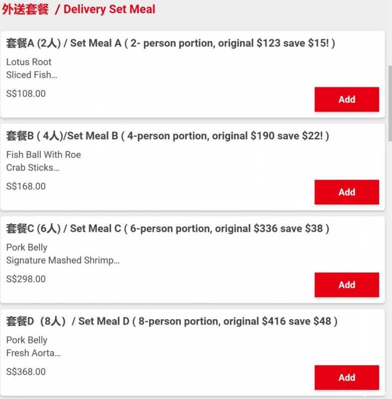Expand the truncated "Crab Sticks…" item text

[x=33, y=168]
